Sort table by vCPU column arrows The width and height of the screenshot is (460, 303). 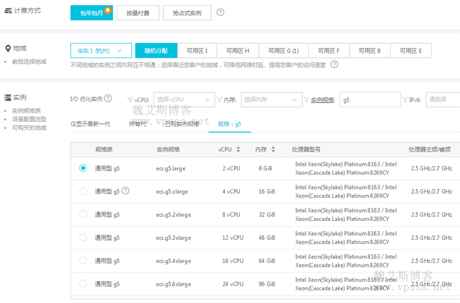click(238, 149)
